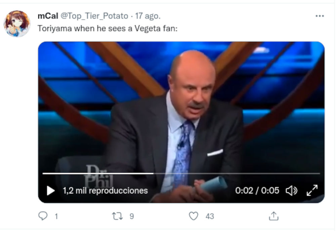Click the 17 ago. timestamp

(148, 16)
